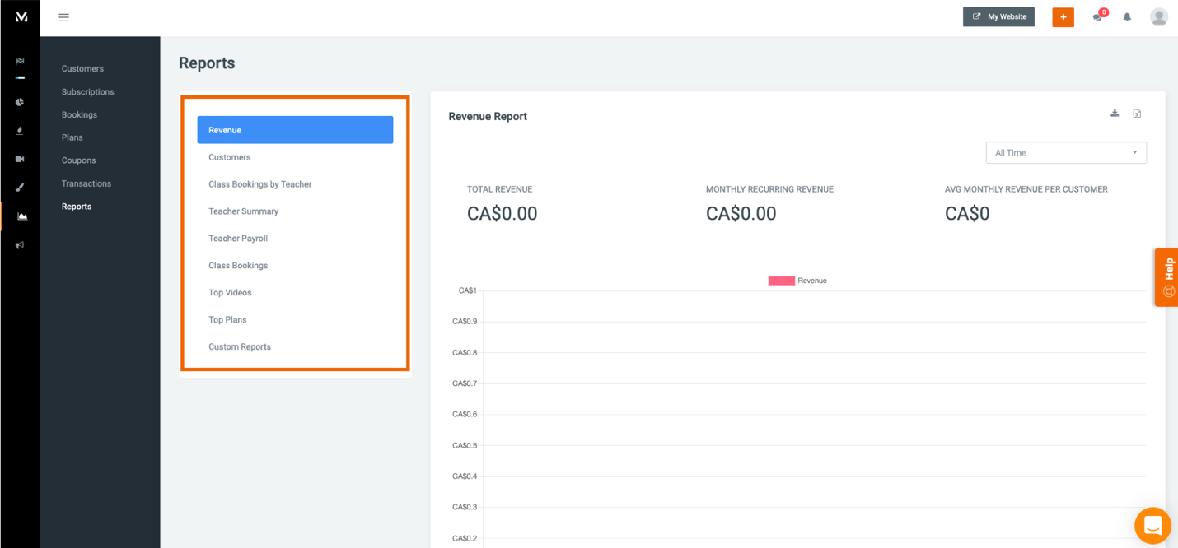Open the Transactions page from the sidebar
Screen dimensions: 1178x548
86,183
